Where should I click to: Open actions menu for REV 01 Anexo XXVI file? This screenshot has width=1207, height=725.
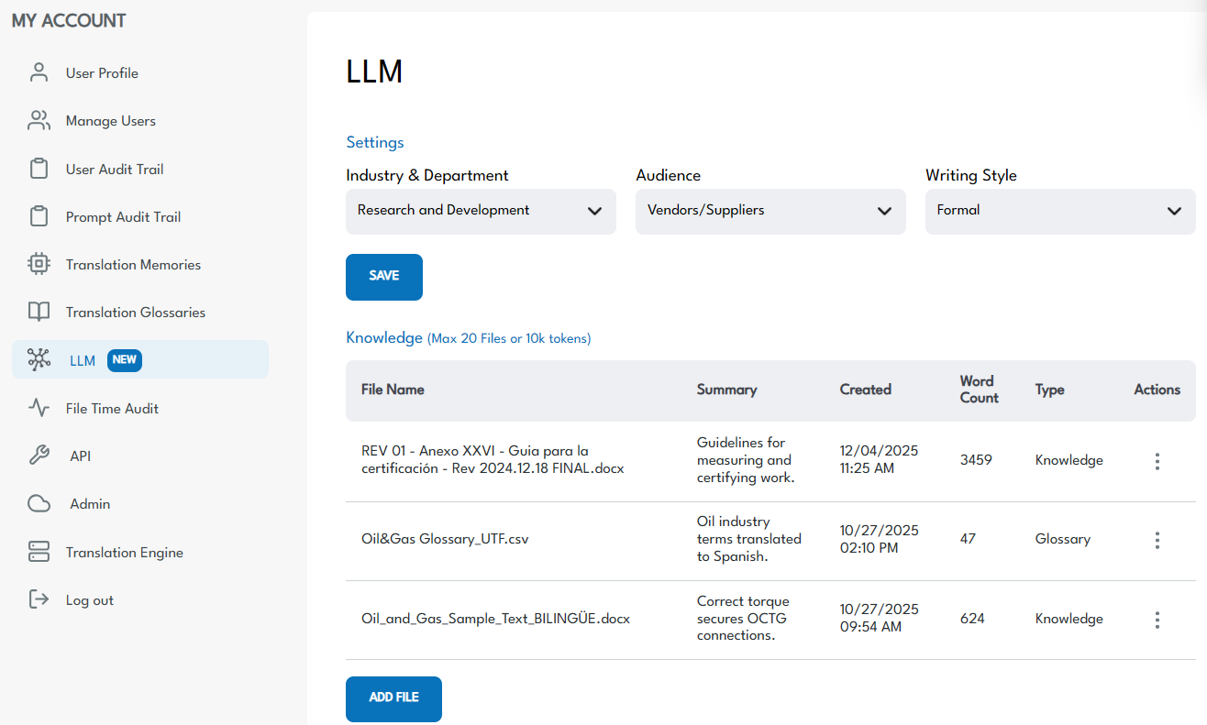1157,461
